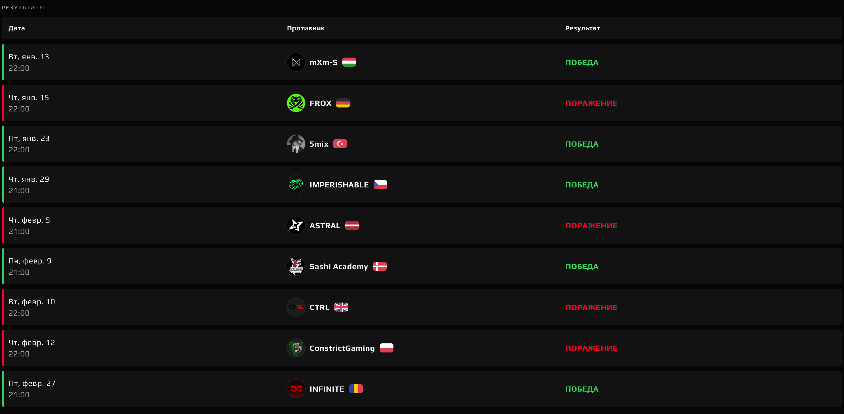Click the green FROX team logo
This screenshot has height=414, width=844.
[x=296, y=103]
